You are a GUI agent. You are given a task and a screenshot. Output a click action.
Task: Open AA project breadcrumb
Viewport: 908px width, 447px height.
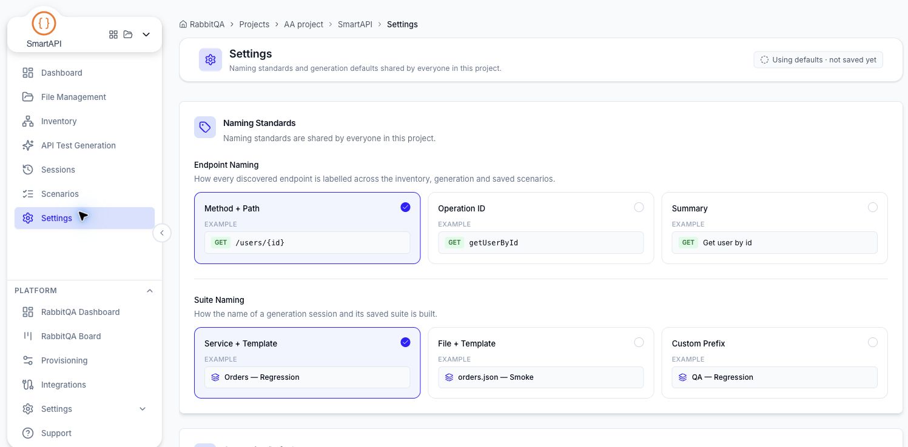pos(303,24)
